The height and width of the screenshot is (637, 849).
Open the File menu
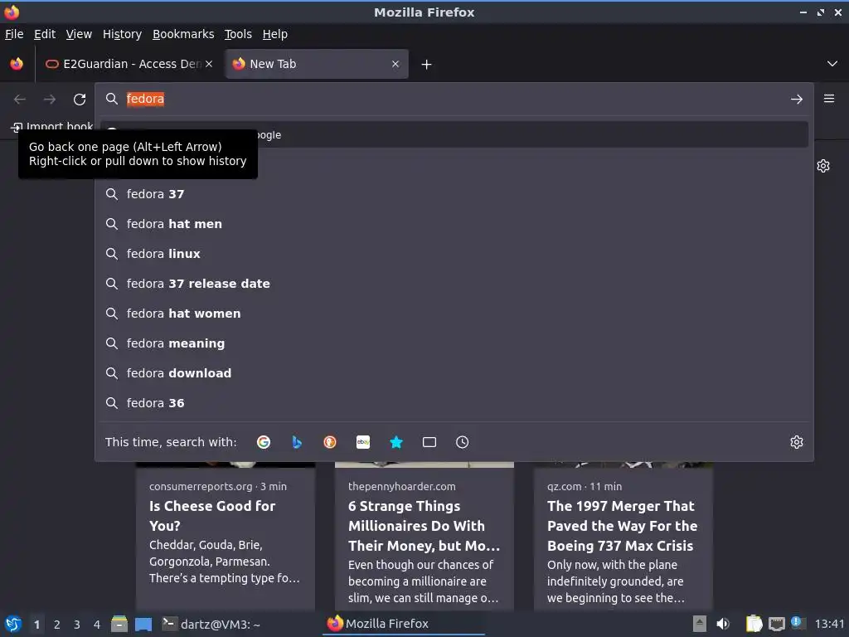[14, 34]
